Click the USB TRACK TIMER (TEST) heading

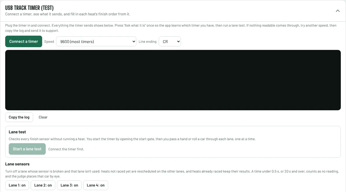(x=29, y=8)
